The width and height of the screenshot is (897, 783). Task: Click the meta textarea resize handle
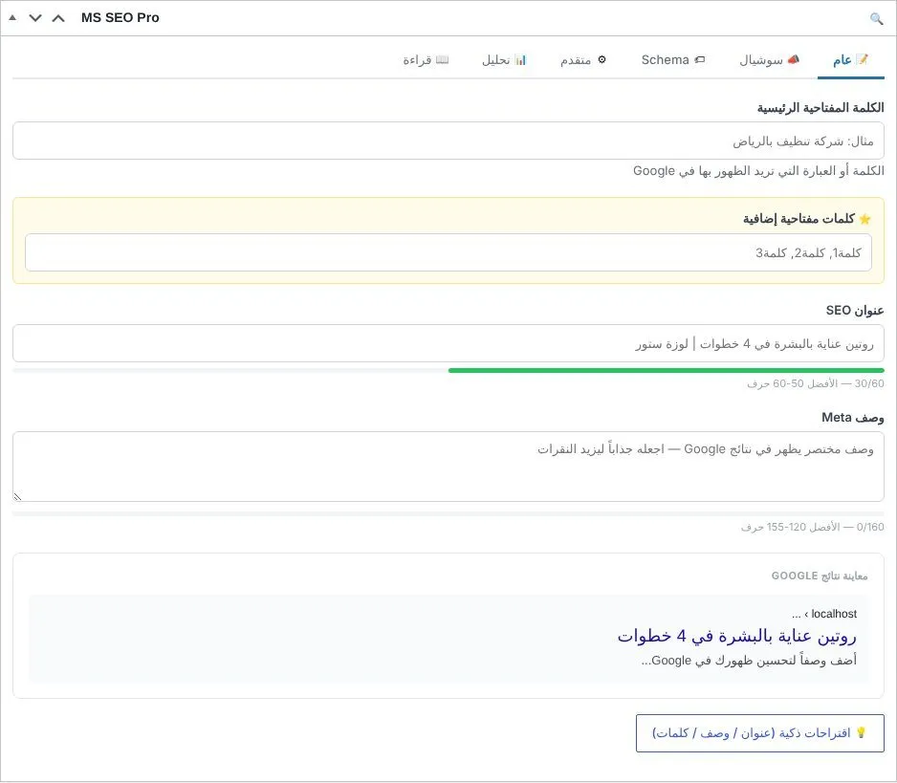[x=18, y=496]
